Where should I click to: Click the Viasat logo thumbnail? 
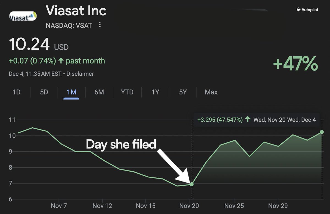23,16
